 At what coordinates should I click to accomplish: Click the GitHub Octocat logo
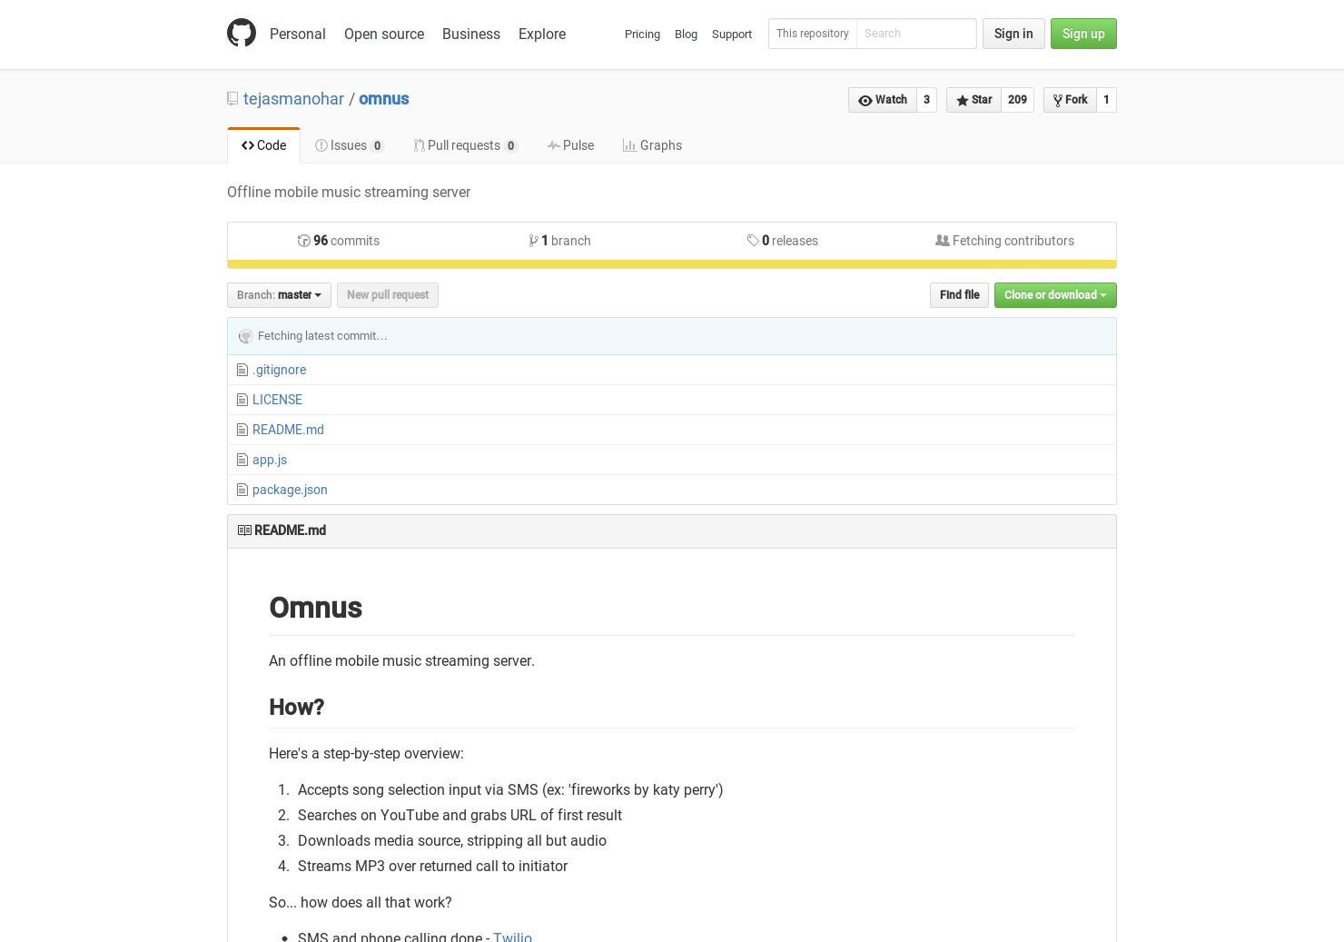point(242,33)
